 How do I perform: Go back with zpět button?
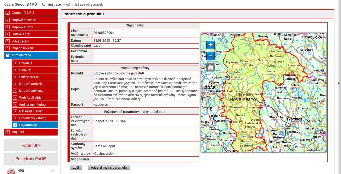(x=76, y=168)
